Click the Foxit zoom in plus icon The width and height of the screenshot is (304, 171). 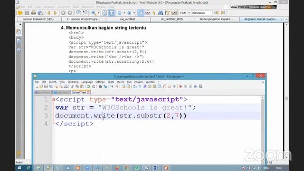point(129,13)
